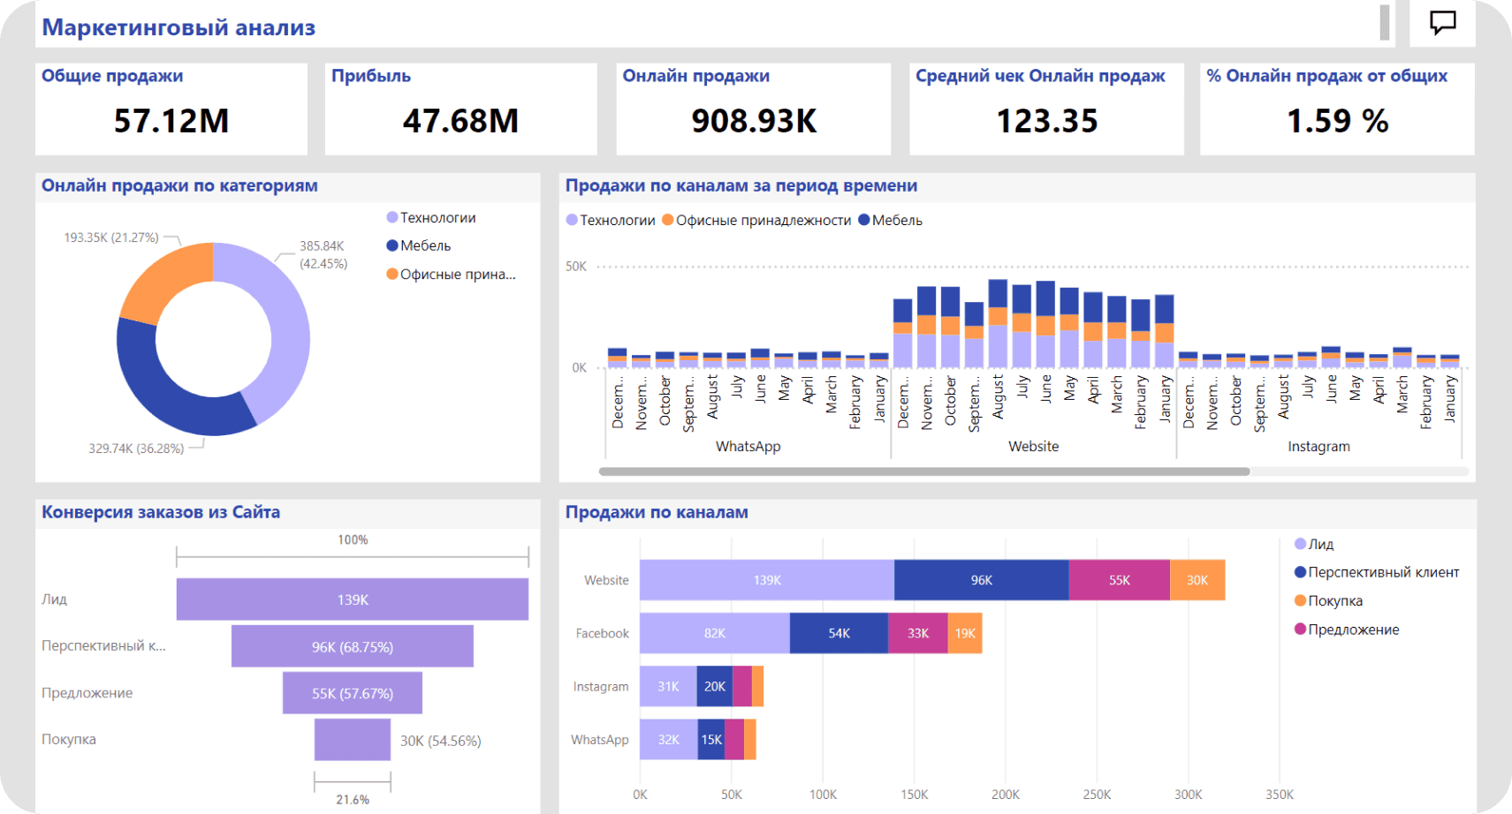Screen dimensions: 1512x814
Task: Click the Офисные прина... legend dot in donut chart
Action: point(392,275)
